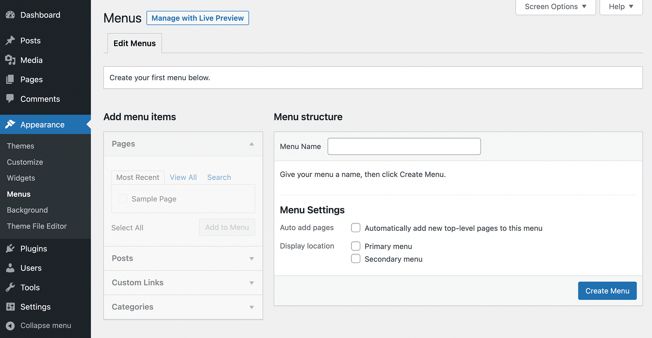Click the Collapse menu text
Image resolution: width=652 pixels, height=338 pixels.
pyautogui.click(x=46, y=326)
